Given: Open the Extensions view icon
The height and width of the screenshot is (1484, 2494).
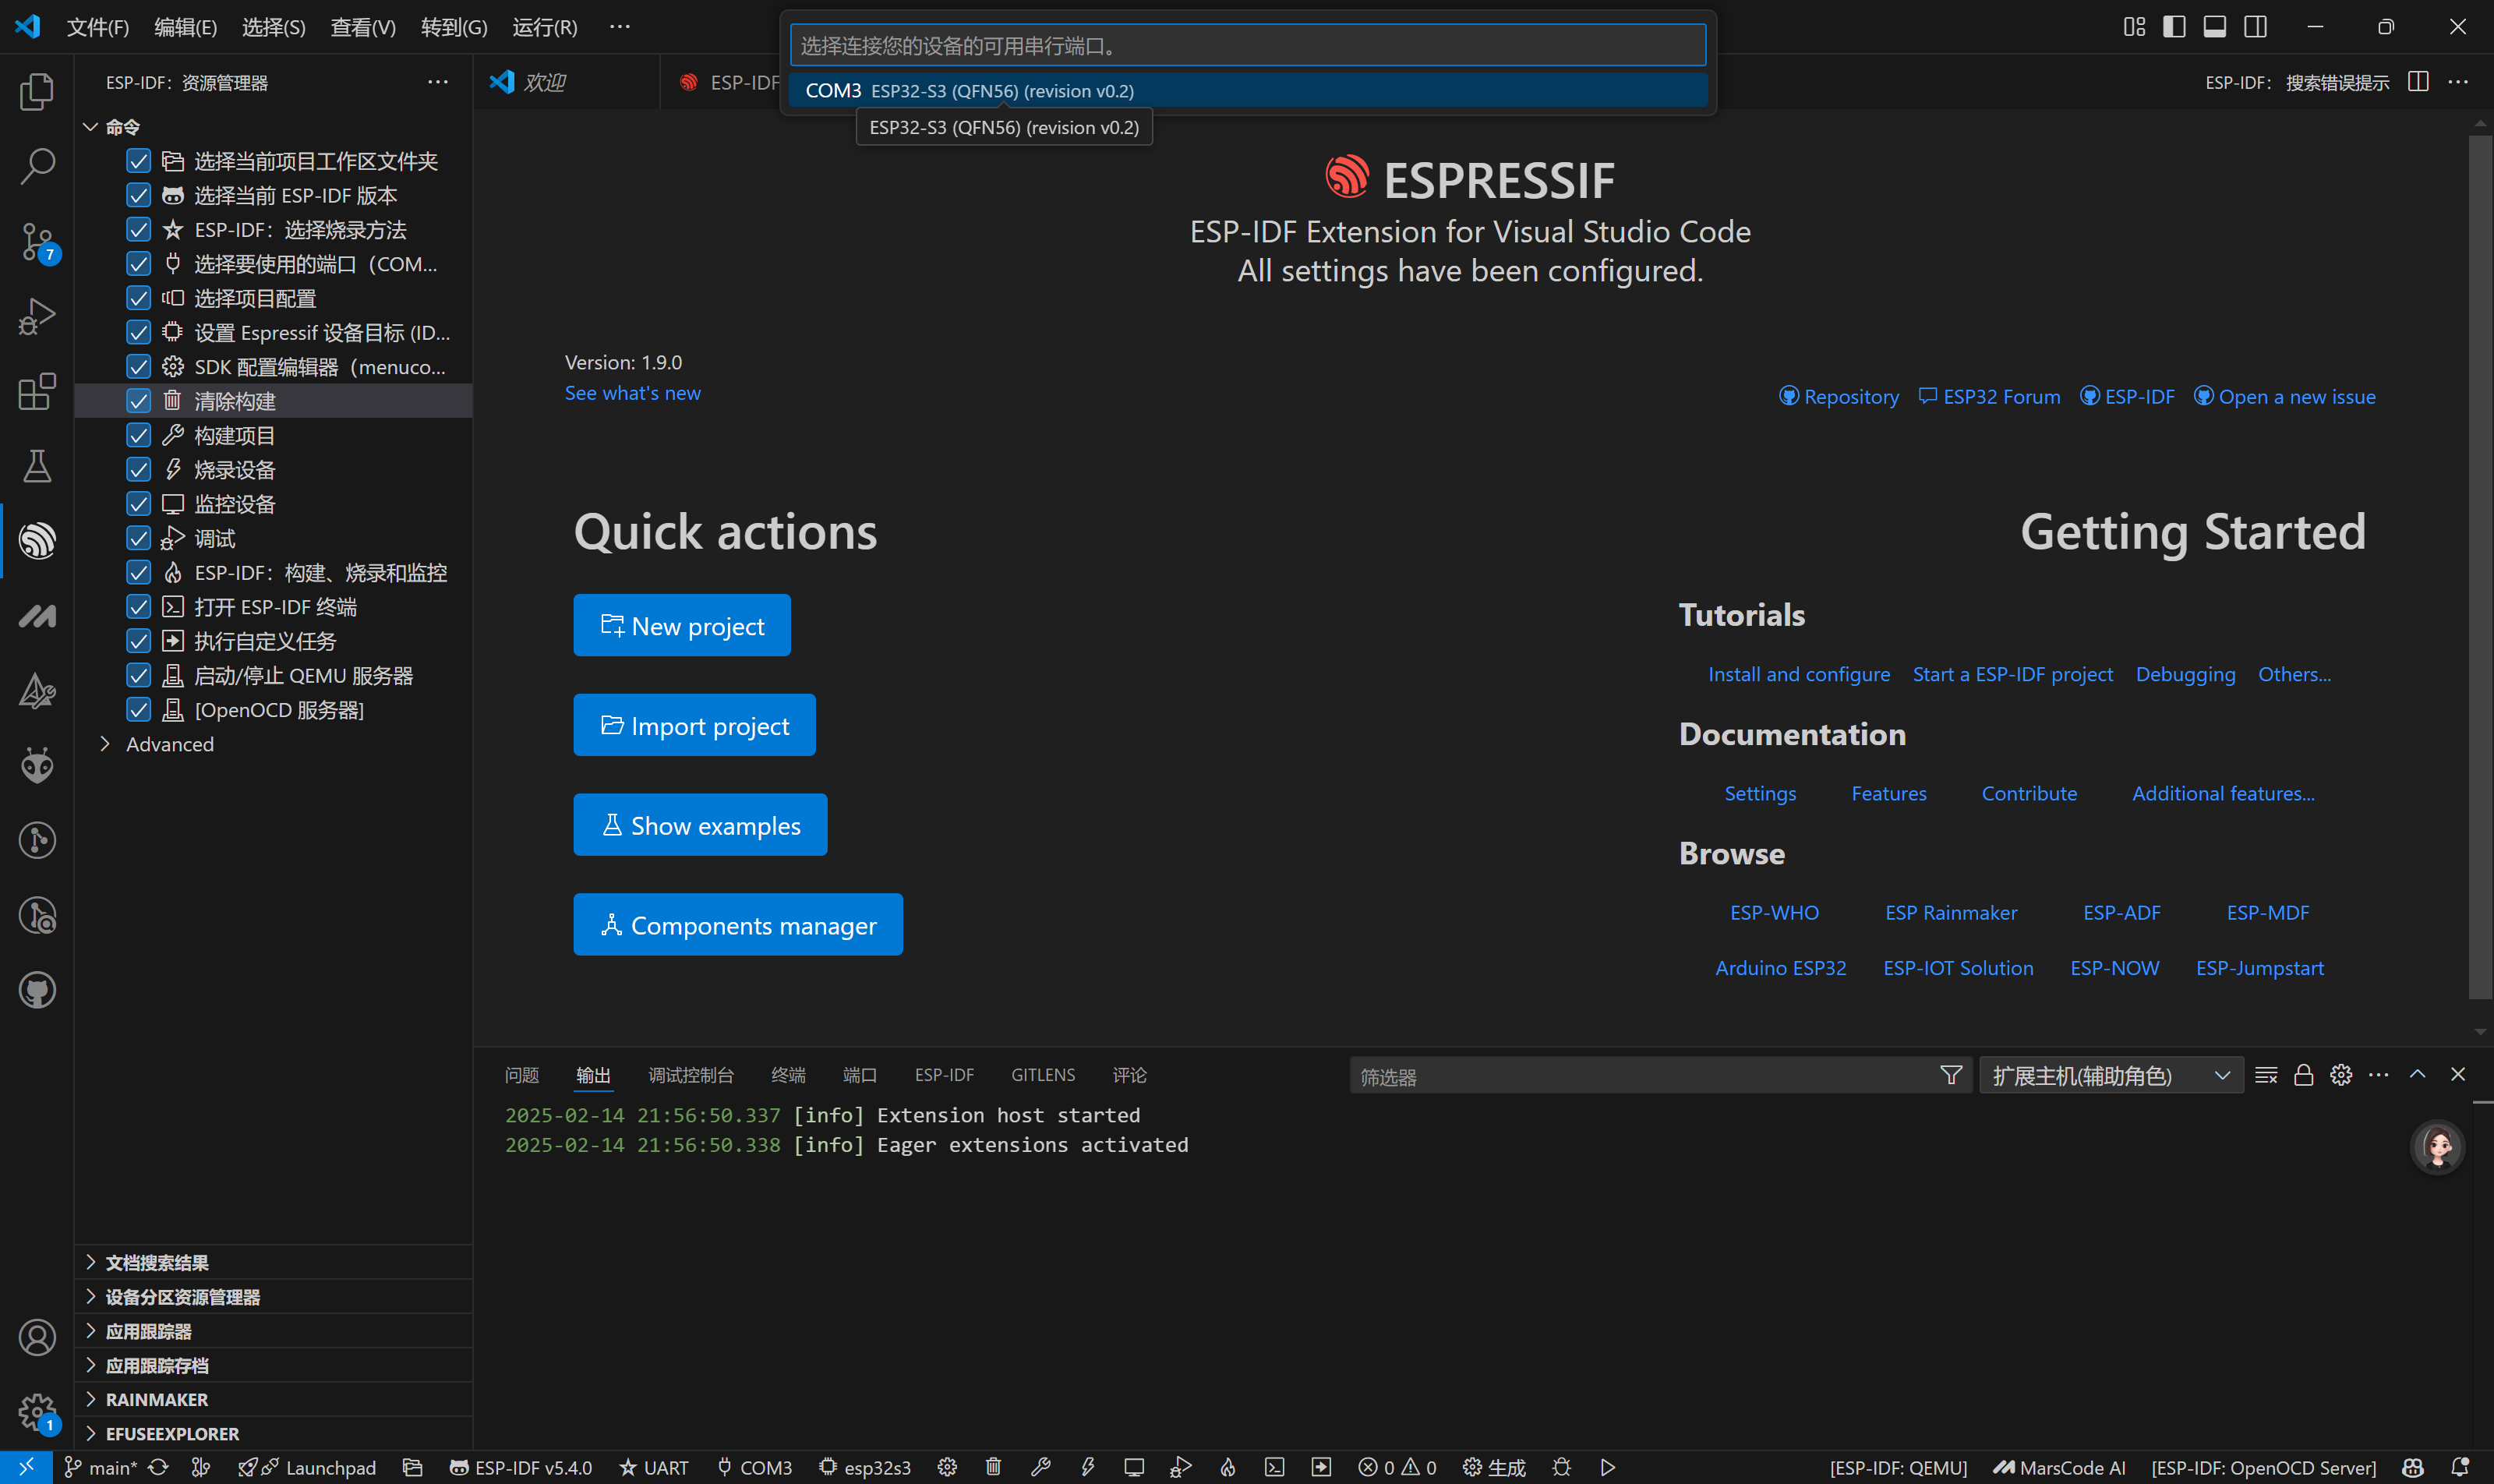Looking at the screenshot, I should (37, 391).
